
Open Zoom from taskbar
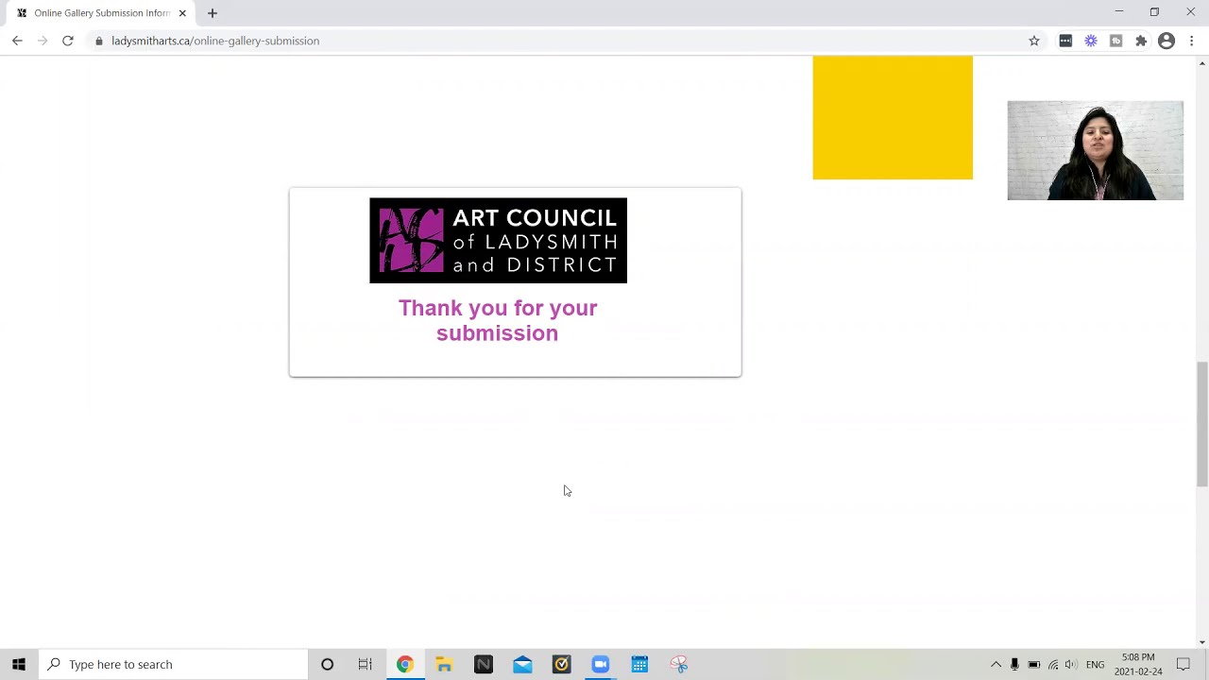coord(601,664)
